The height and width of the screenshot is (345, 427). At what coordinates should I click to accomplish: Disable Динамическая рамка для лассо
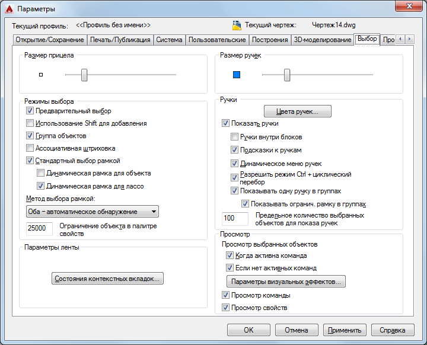[40, 186]
